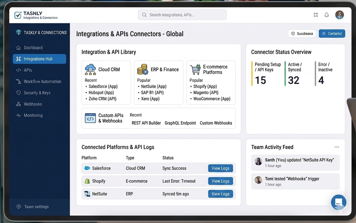Open REST API Builder
The height and width of the screenshot is (223, 356).
[x=146, y=123]
